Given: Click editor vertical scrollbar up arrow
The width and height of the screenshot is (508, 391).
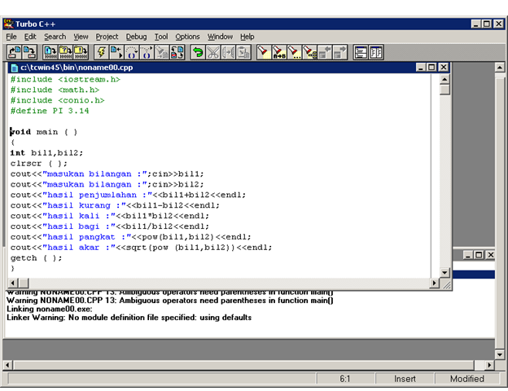Looking at the screenshot, I should (x=444, y=79).
